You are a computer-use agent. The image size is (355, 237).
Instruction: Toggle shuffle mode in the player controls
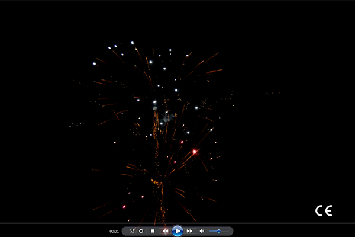132,231
